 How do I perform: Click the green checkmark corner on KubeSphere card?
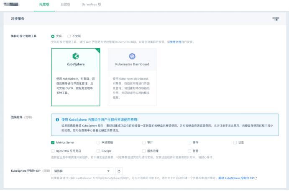pyautogui.click(x=98, y=50)
